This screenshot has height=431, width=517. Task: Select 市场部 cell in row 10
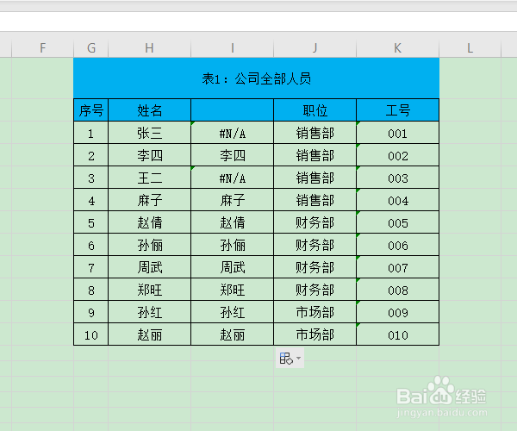(315, 334)
